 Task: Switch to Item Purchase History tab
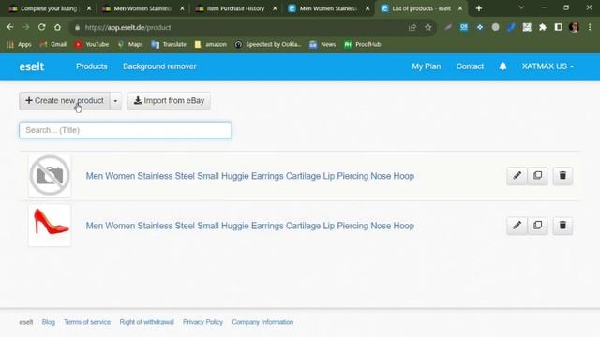[x=235, y=8]
